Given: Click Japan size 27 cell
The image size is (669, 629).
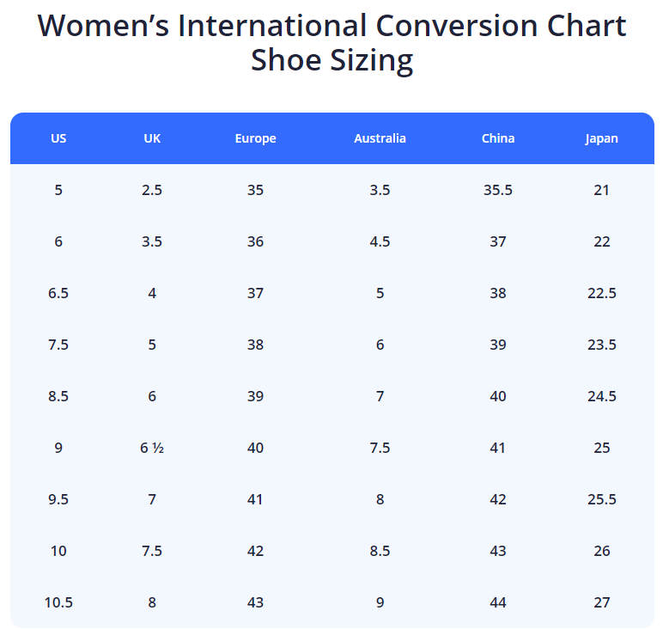Looking at the screenshot, I should [601, 602].
